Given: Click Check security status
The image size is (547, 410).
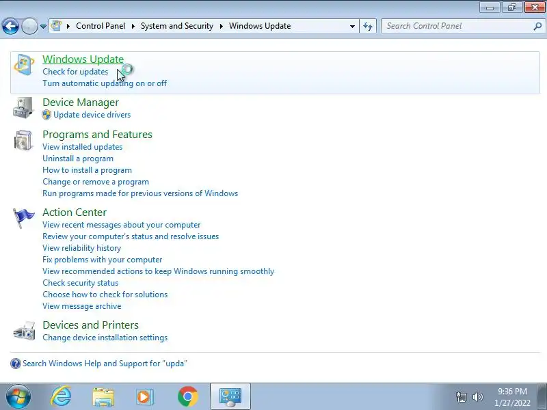Looking at the screenshot, I should 80,283.
